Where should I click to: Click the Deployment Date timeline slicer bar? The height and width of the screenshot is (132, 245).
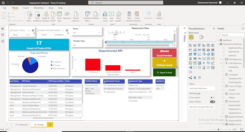[x=139, y=42]
